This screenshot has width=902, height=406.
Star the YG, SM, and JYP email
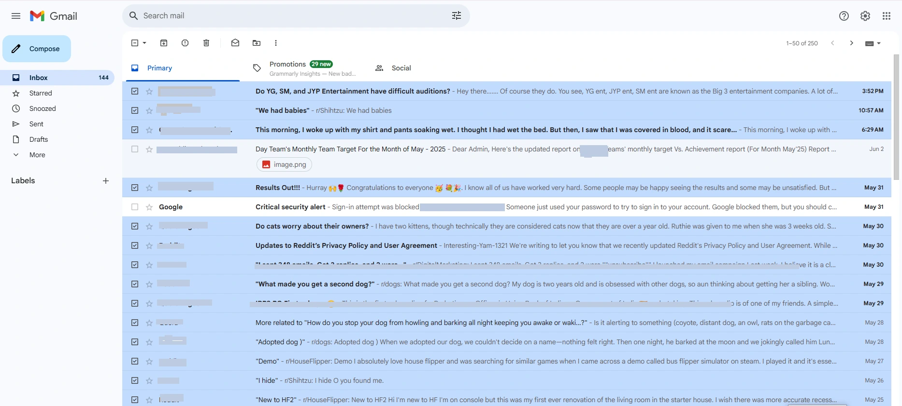(149, 91)
